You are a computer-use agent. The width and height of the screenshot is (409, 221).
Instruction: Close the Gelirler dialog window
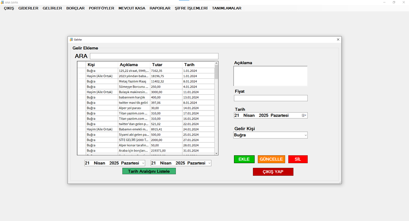coord(338,40)
